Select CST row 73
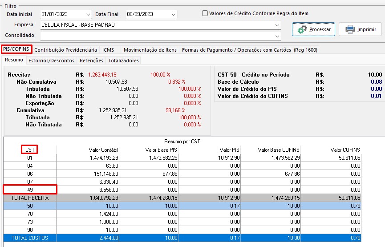 pyautogui.click(x=30, y=222)
